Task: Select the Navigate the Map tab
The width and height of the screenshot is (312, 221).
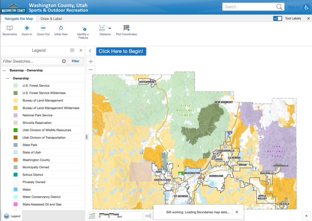Action: click(x=19, y=18)
